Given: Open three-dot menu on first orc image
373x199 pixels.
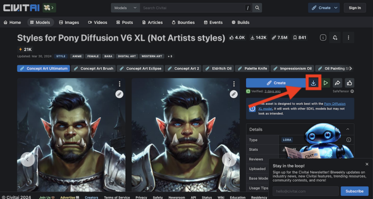Looking at the screenshot, I should 119,84.
